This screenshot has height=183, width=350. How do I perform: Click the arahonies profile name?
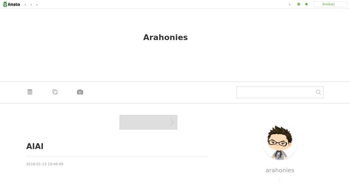(280, 171)
